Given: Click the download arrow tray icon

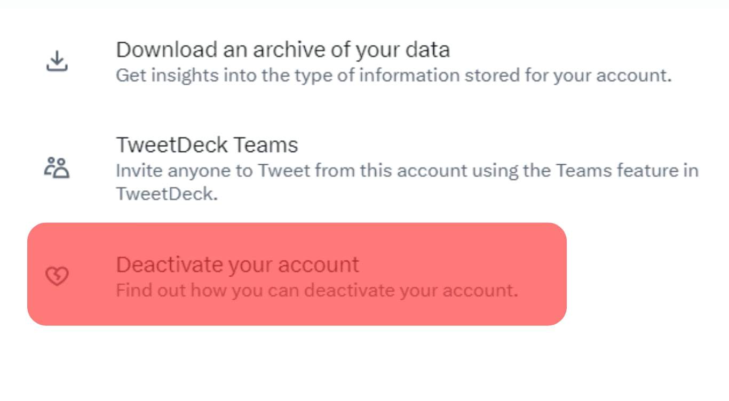Looking at the screenshot, I should [57, 61].
